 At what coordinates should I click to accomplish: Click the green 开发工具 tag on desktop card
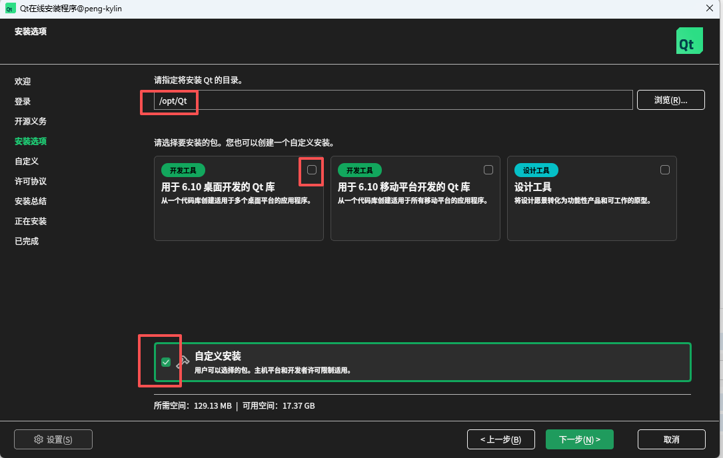[x=183, y=170]
